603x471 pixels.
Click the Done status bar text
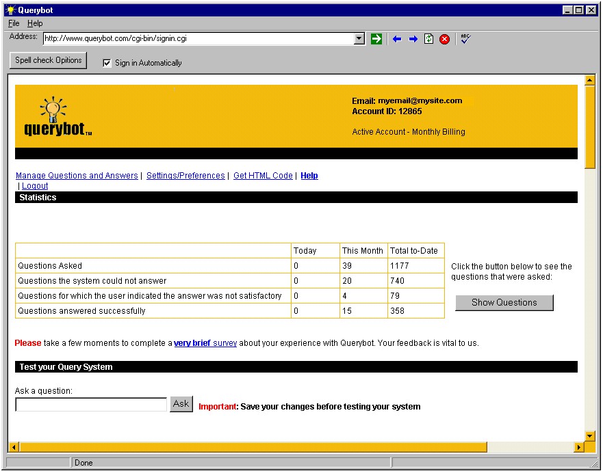coord(84,463)
